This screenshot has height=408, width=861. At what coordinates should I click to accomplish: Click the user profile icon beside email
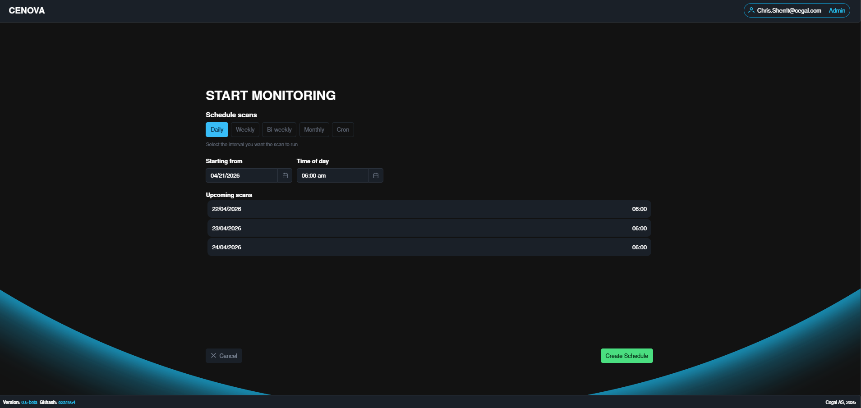(x=751, y=10)
